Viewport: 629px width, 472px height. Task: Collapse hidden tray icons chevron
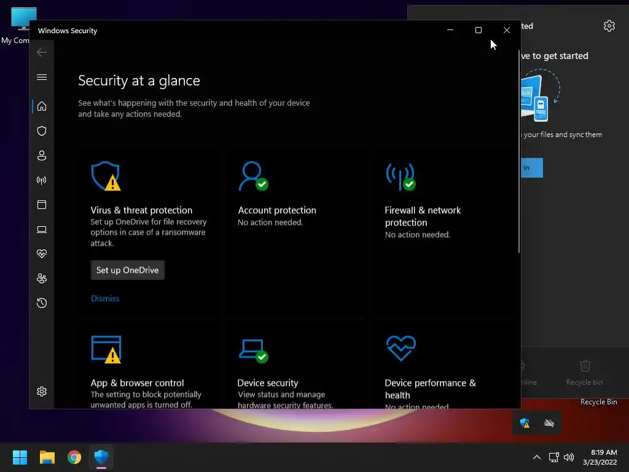(x=537, y=457)
